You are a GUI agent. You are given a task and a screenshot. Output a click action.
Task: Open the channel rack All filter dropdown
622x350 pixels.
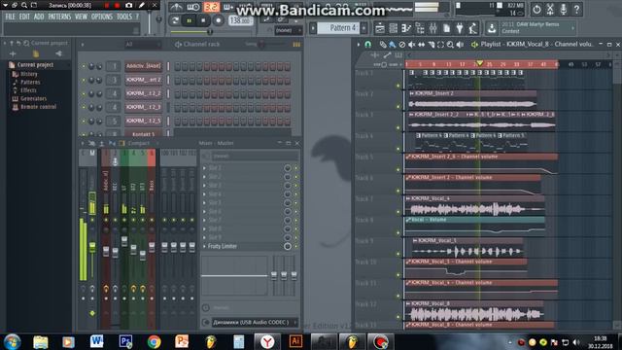point(143,45)
